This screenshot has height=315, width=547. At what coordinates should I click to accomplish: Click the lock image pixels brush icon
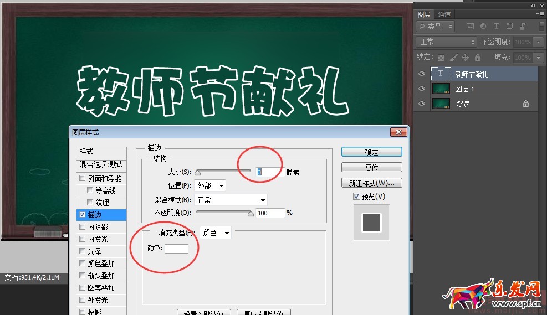point(453,58)
